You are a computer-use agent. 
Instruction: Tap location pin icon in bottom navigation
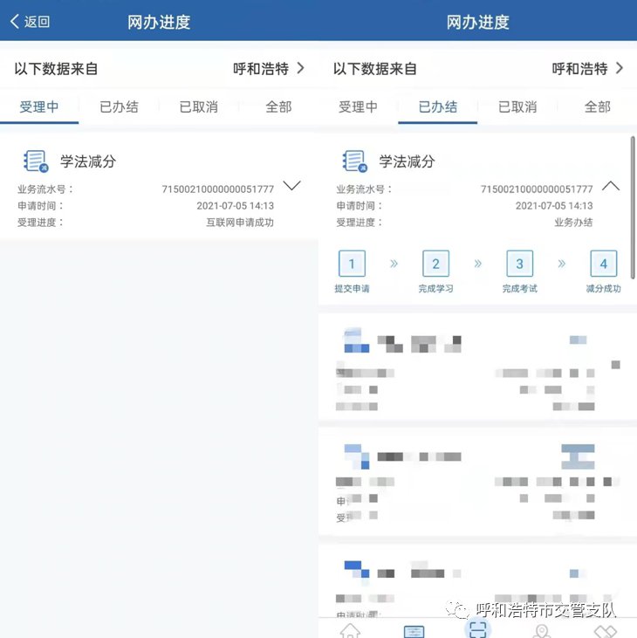541,631
